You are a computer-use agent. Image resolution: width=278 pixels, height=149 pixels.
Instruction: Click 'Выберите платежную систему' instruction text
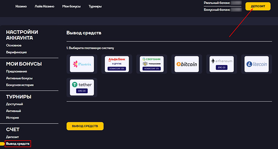(90, 48)
